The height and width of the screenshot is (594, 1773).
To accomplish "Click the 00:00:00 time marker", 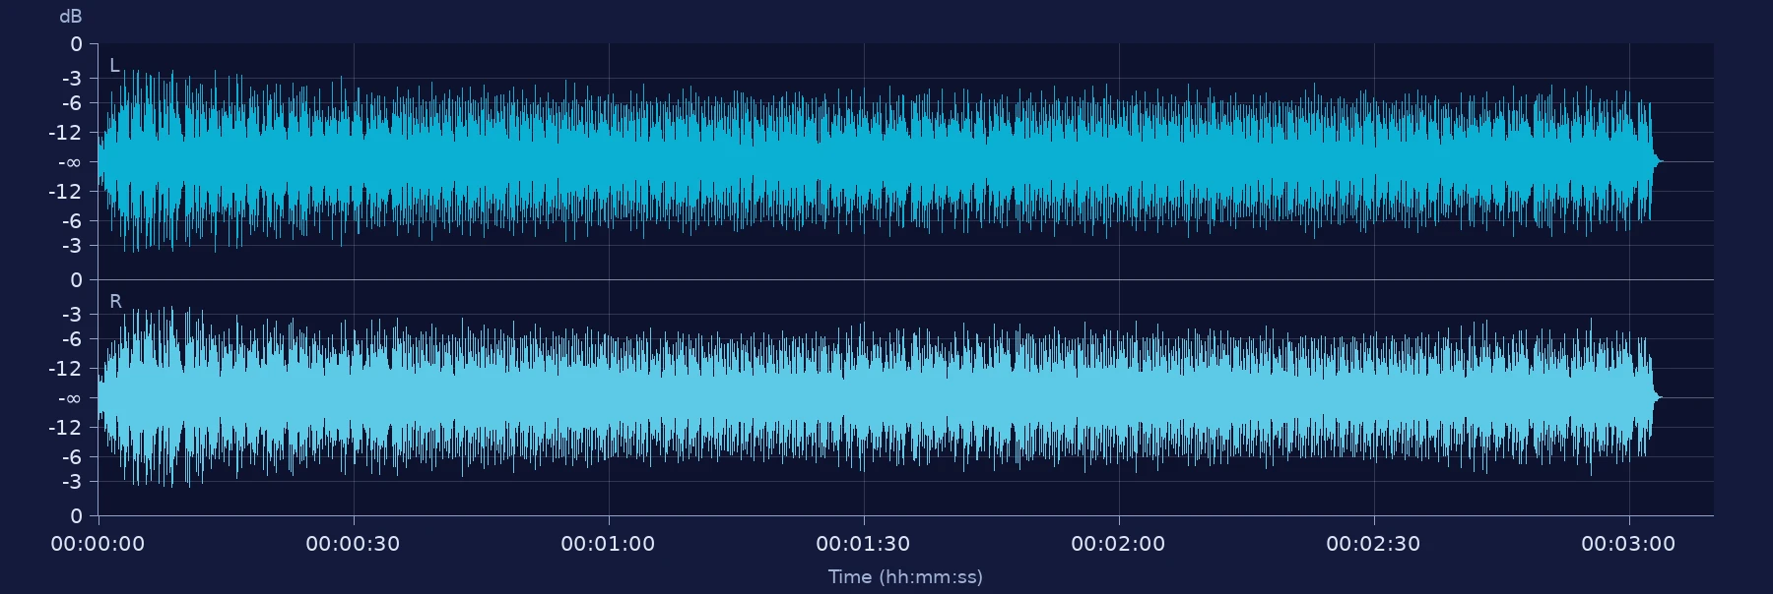I will (x=98, y=544).
